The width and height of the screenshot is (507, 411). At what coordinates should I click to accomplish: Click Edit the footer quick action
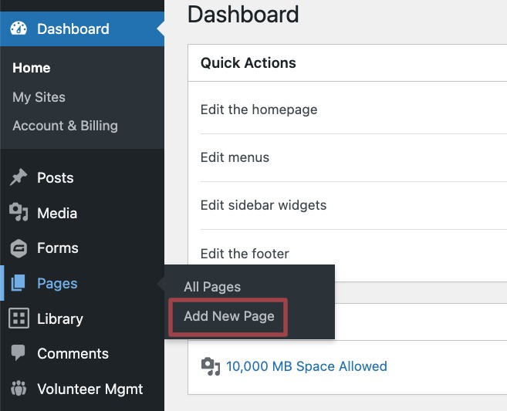click(x=245, y=254)
